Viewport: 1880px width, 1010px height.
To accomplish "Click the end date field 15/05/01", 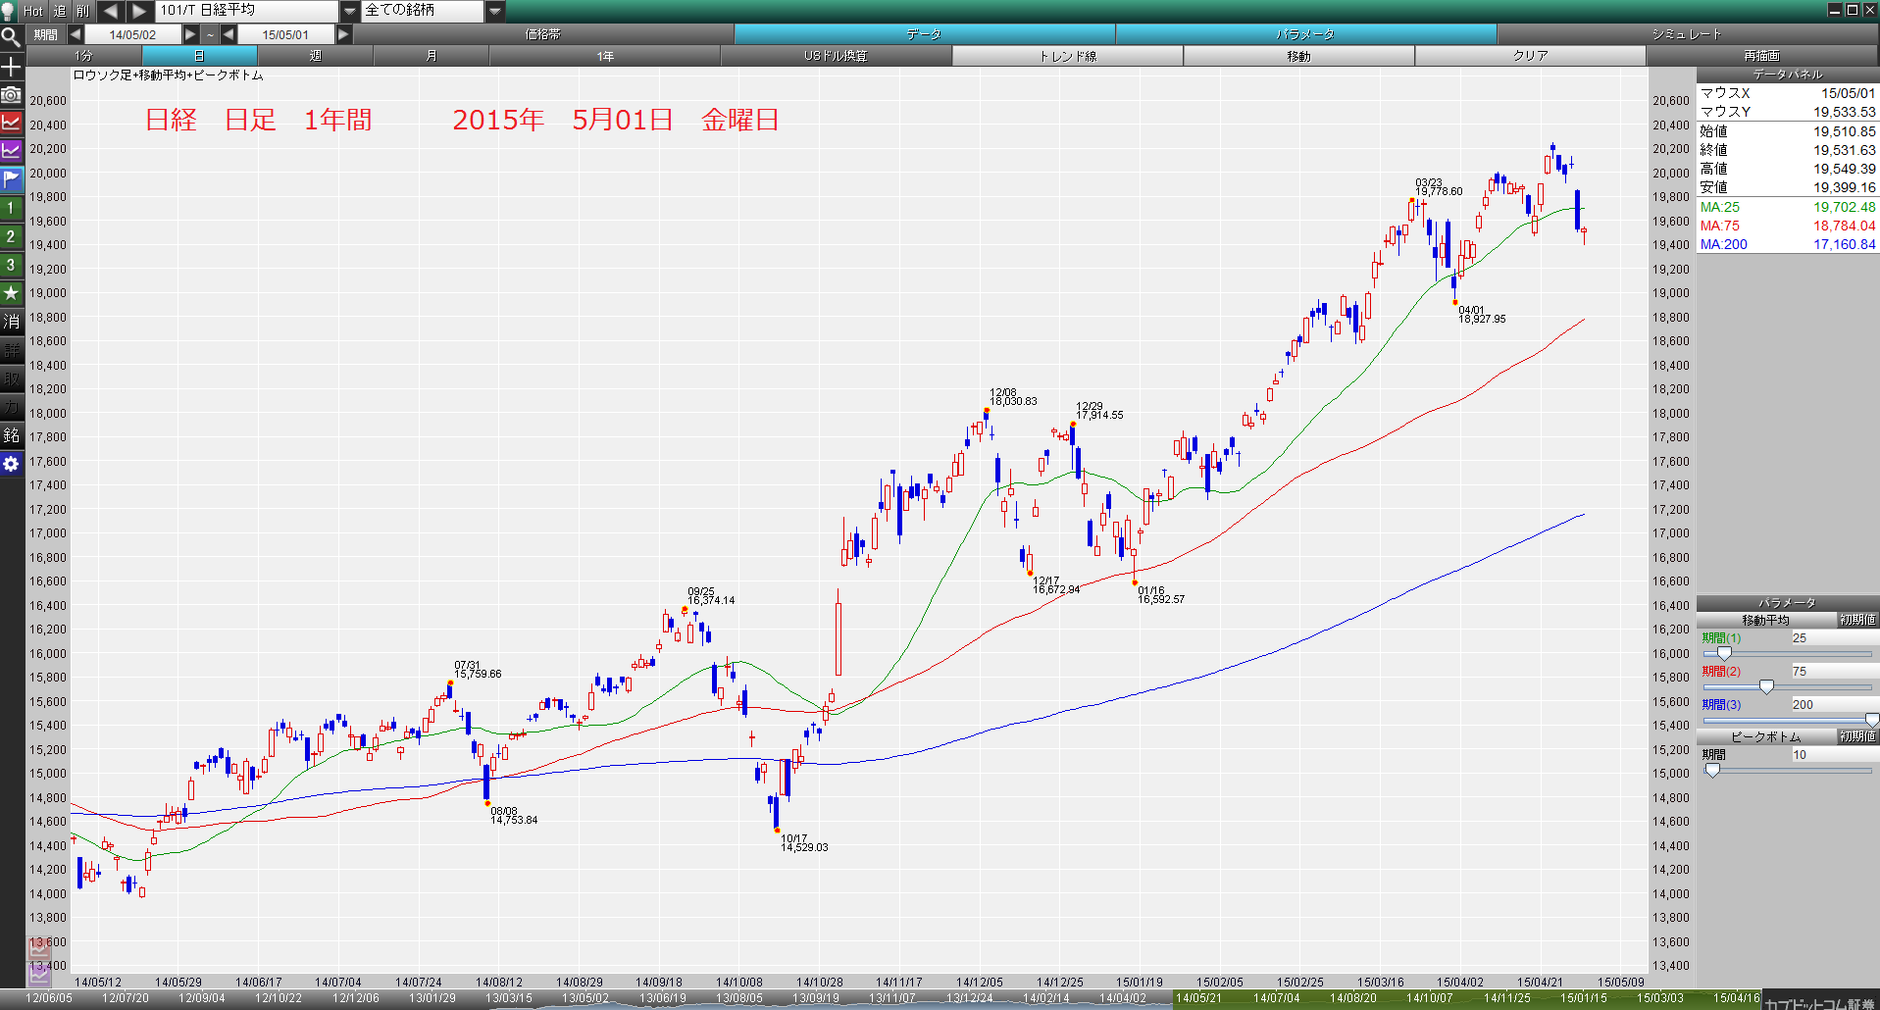I will [285, 34].
